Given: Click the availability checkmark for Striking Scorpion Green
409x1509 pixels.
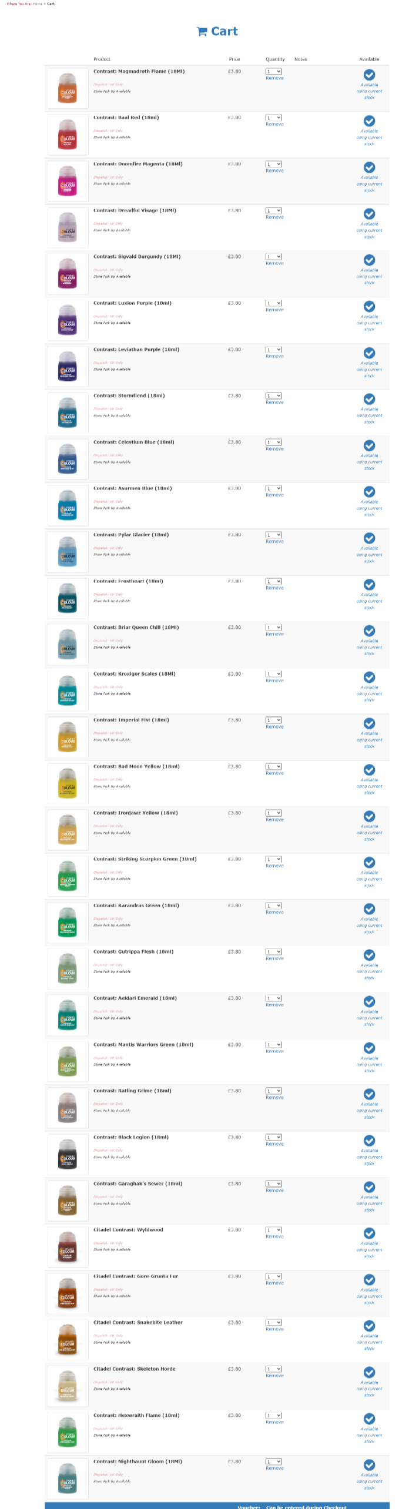Looking at the screenshot, I should (x=369, y=862).
